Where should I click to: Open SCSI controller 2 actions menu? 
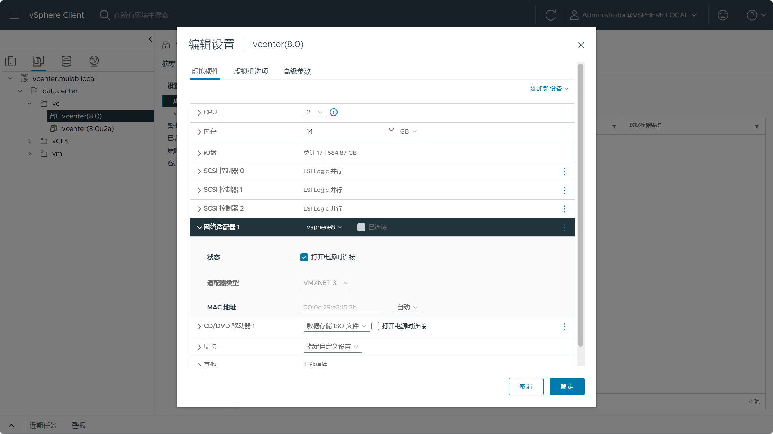(564, 209)
